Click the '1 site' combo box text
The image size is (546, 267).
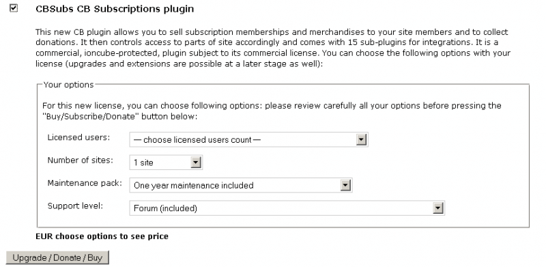tap(166, 163)
